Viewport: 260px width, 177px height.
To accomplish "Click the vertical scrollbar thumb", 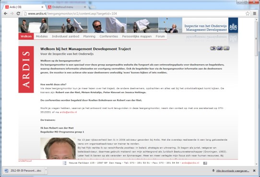I will [257, 38].
